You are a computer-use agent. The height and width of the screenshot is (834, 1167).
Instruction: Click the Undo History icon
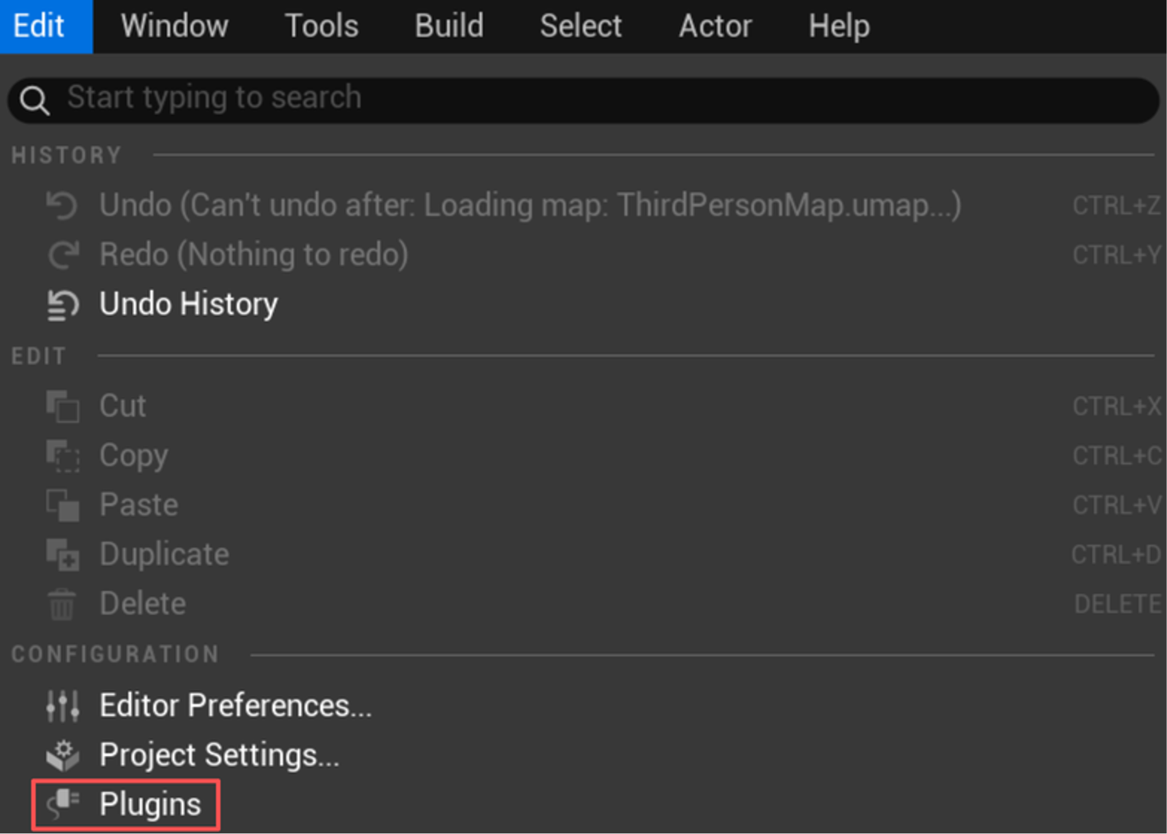(x=62, y=304)
